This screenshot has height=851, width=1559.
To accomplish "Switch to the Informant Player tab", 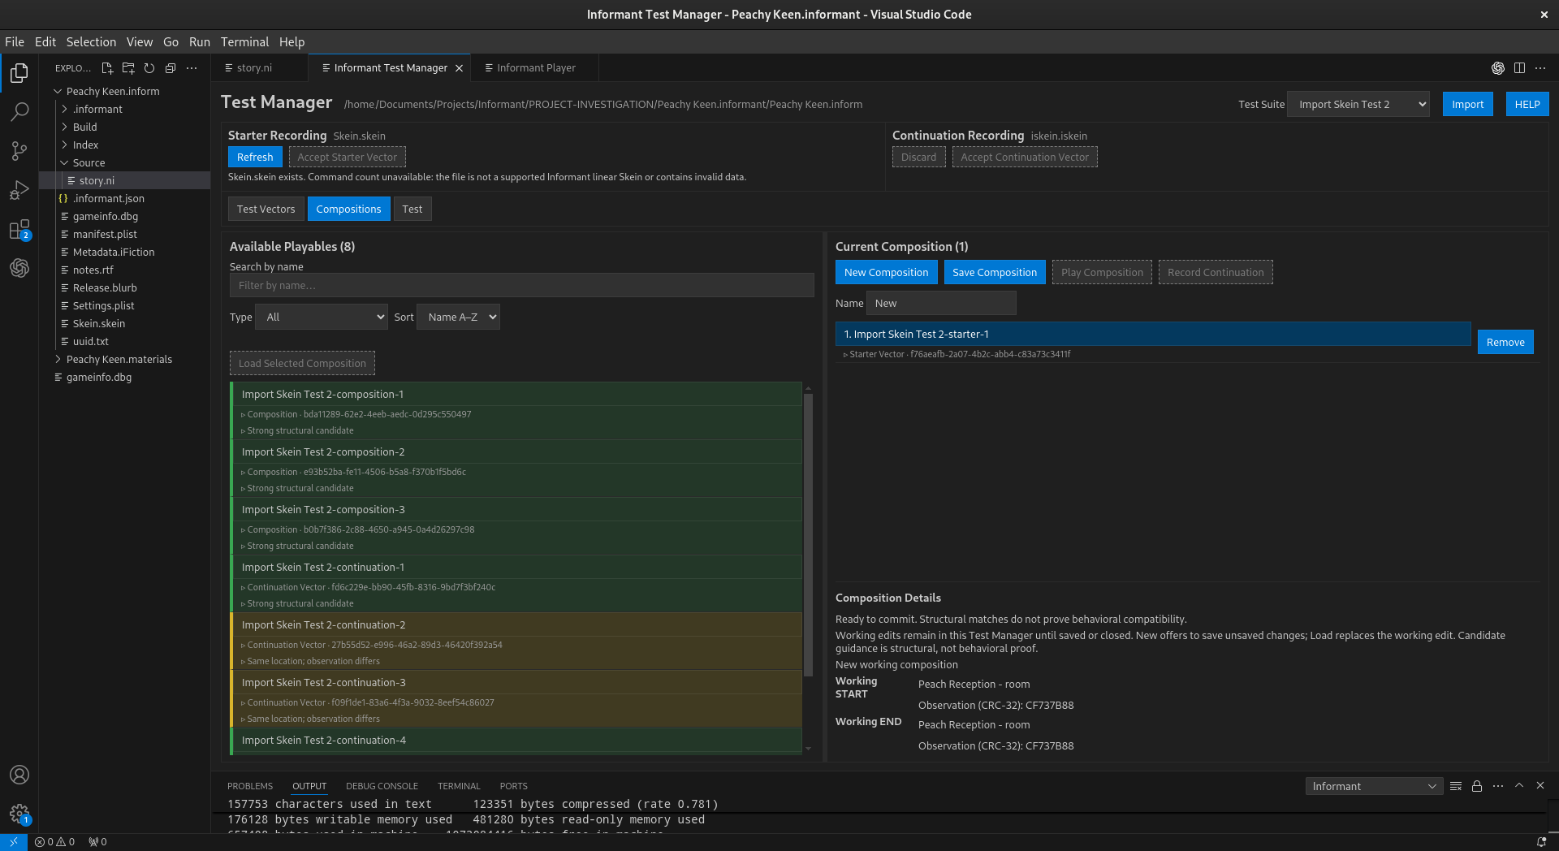I will (536, 68).
